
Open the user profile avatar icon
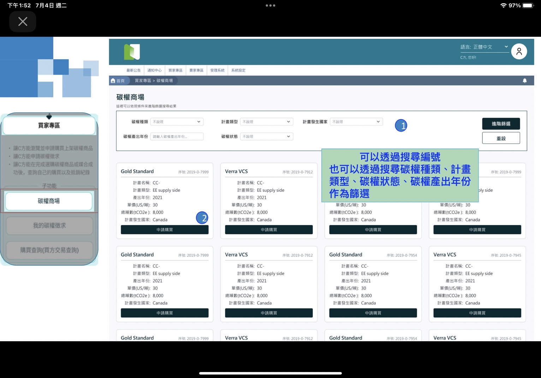(519, 52)
